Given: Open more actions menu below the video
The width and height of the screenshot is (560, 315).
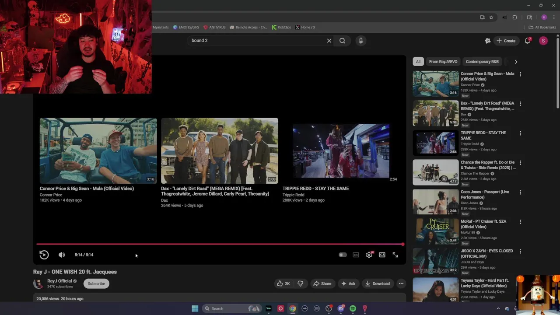Looking at the screenshot, I should coord(401,283).
